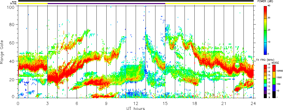
Task: Select x-axis tick label 21
Action: [224, 103]
